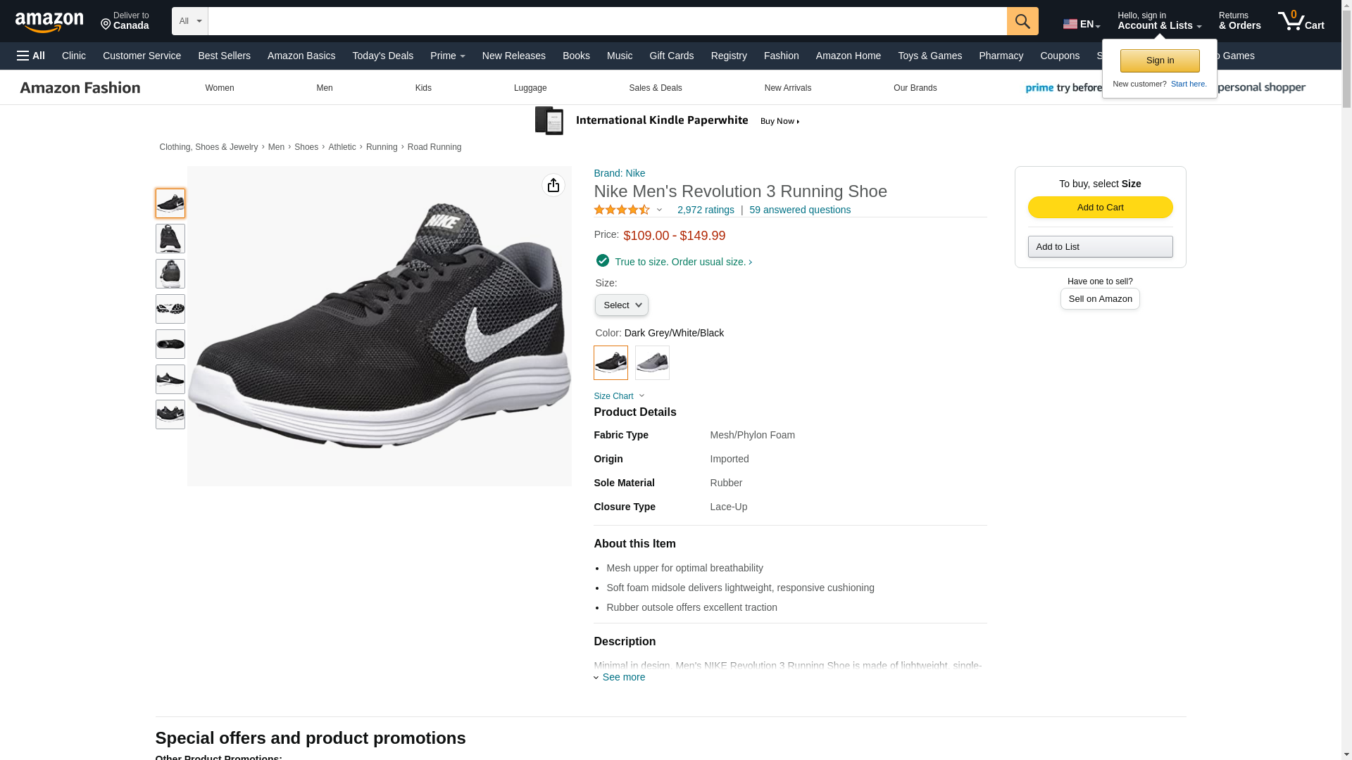The height and width of the screenshot is (760, 1352).
Task: Open the Size Select dropdown
Action: tap(622, 305)
